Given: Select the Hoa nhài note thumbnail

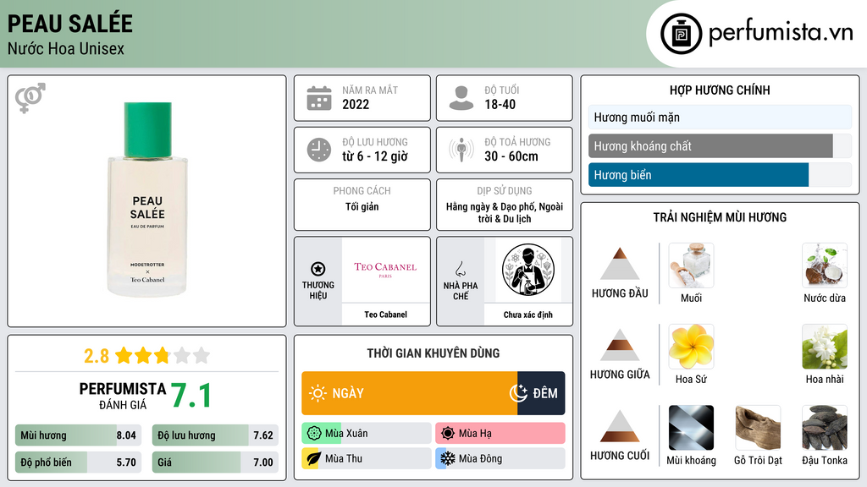Looking at the screenshot, I should pos(825,347).
